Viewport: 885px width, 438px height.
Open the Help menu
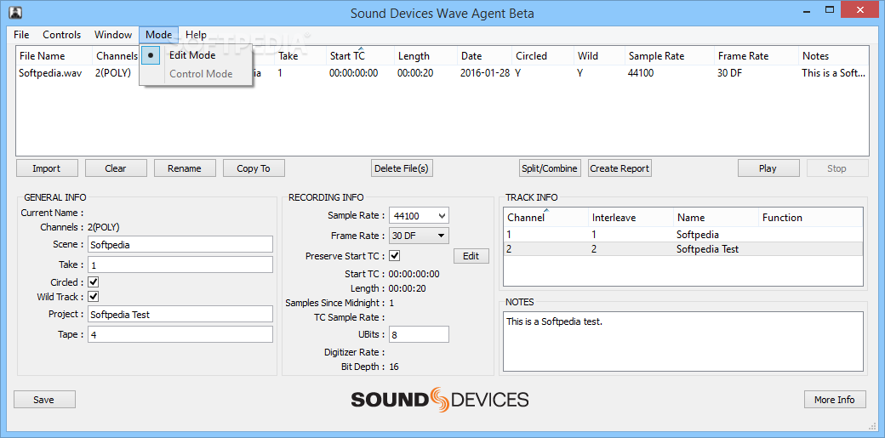196,35
